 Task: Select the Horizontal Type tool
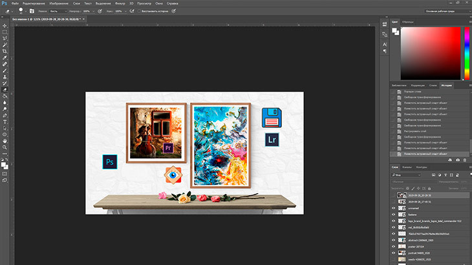click(5, 122)
